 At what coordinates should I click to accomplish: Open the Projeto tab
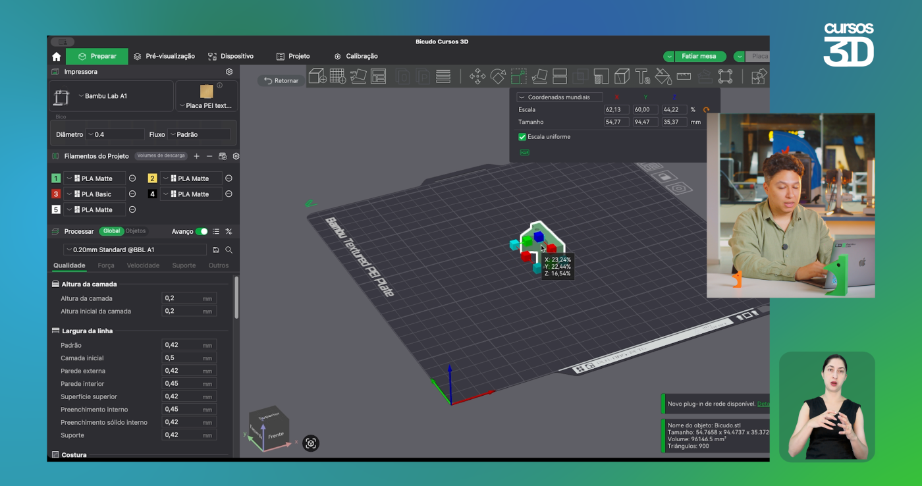(x=293, y=57)
